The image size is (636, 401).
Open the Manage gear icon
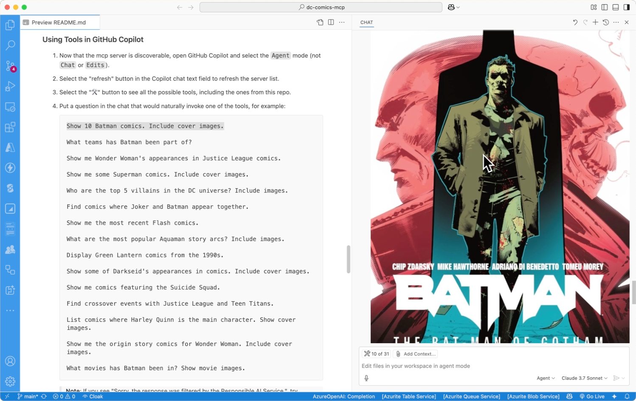click(10, 381)
